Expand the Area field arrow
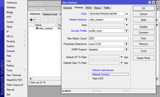Image resolution: width=160 pixels, height=97 pixels. 127,25
